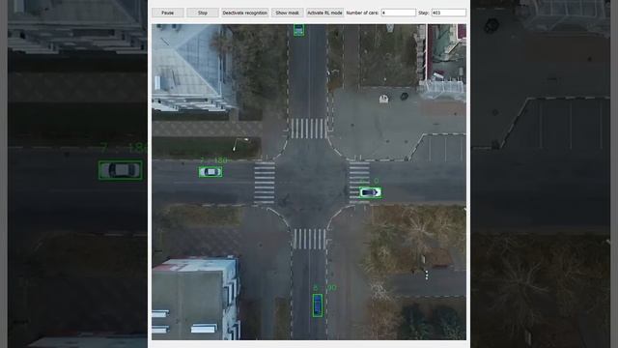618x348 pixels.
Task: Click the Stop button
Action: click(x=203, y=13)
